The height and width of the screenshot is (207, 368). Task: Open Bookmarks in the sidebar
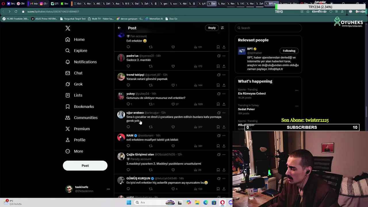point(80,106)
